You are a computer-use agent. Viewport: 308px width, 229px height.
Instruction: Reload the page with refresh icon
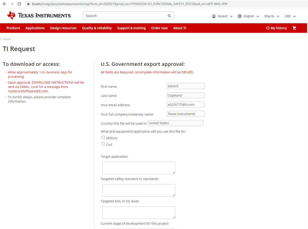(x=19, y=4)
